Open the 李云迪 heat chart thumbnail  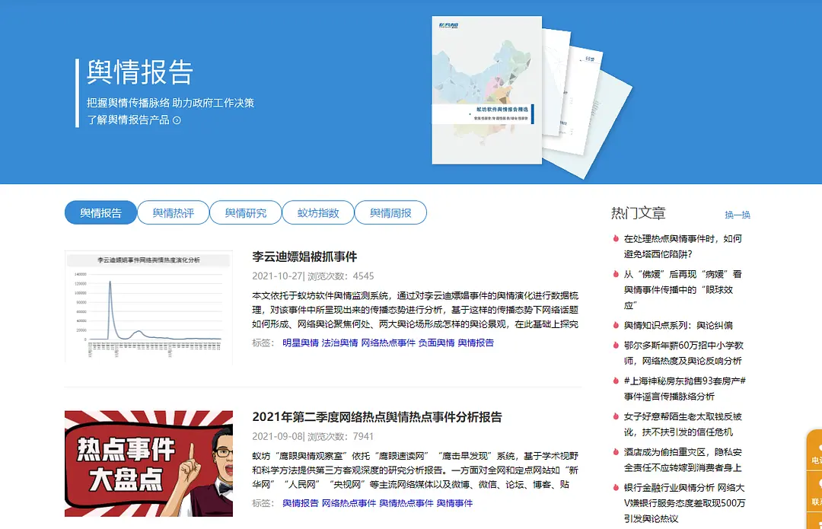(148, 306)
